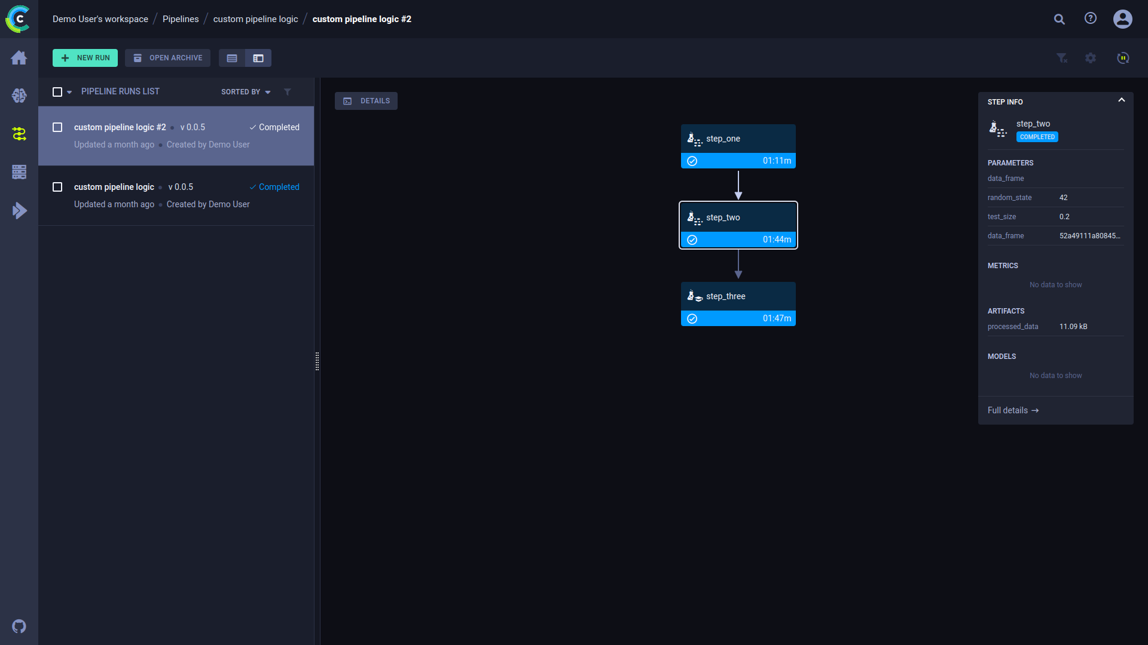Viewport: 1148px width, 645px height.
Task: Click the GitHub icon in sidebar
Action: click(19, 626)
